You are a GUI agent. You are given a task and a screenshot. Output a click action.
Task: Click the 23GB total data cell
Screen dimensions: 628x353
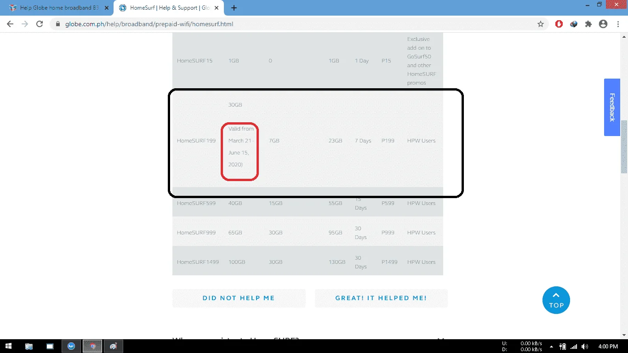[x=335, y=141]
